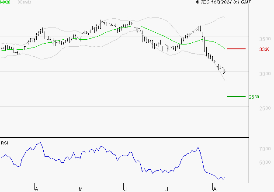Click the red 3328 resistance value
The width and height of the screenshot is (274, 192).
(x=264, y=49)
